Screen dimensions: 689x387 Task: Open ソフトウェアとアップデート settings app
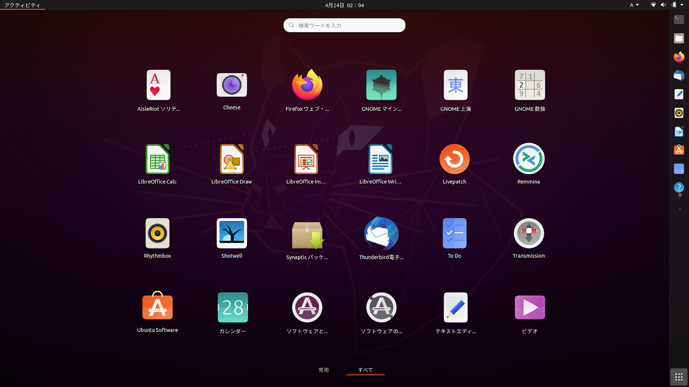(307, 307)
